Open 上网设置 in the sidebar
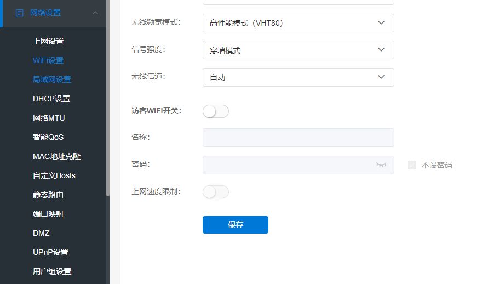 coord(48,41)
